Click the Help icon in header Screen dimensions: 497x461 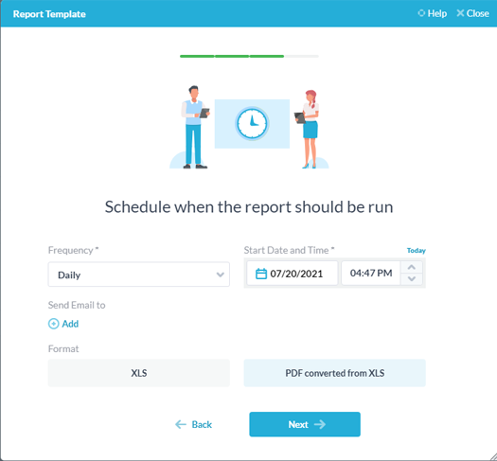click(421, 13)
